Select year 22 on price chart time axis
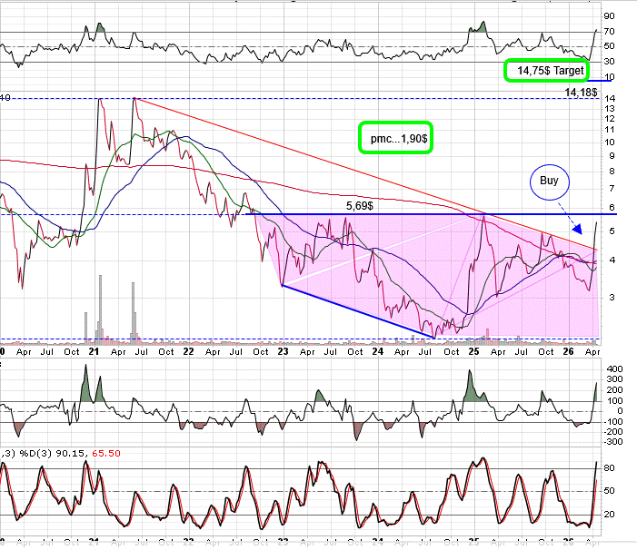 188,350
